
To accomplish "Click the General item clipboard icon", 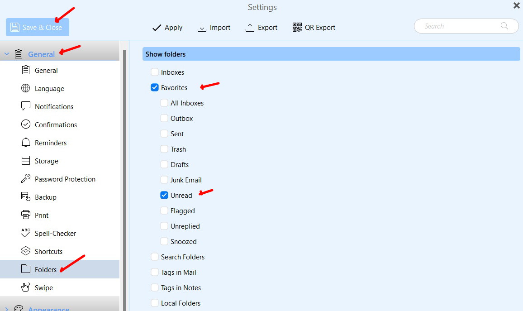I will 26,70.
